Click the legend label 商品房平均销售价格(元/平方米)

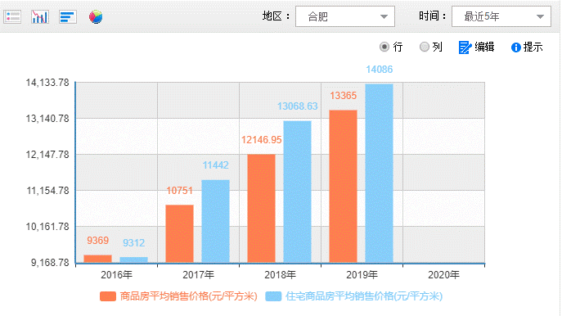pyautogui.click(x=188, y=296)
